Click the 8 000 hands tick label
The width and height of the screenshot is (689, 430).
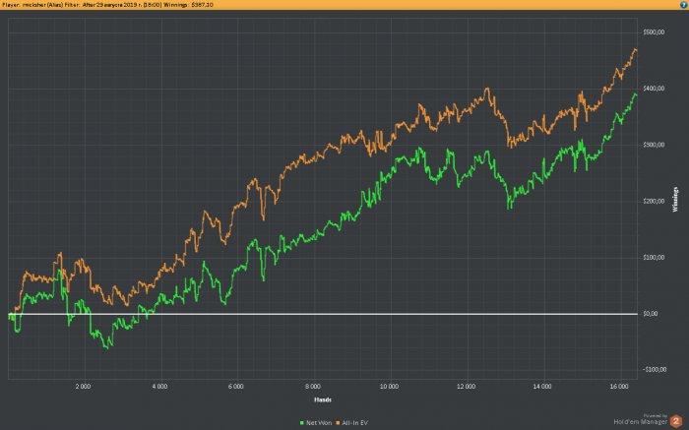(313, 387)
